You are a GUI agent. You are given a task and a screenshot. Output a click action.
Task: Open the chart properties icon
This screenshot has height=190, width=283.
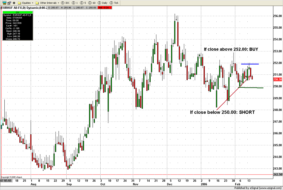(x=9, y=3)
